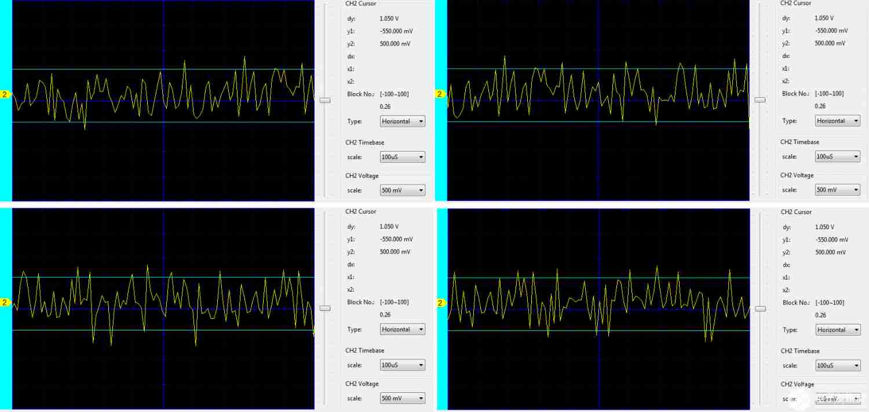
Task: Click the vertical slider handle beside bottom-right scope
Action: click(x=760, y=308)
